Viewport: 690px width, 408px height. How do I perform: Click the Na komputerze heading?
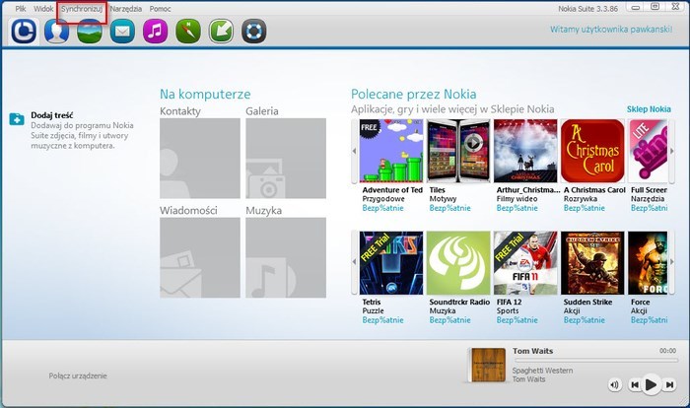pyautogui.click(x=205, y=94)
